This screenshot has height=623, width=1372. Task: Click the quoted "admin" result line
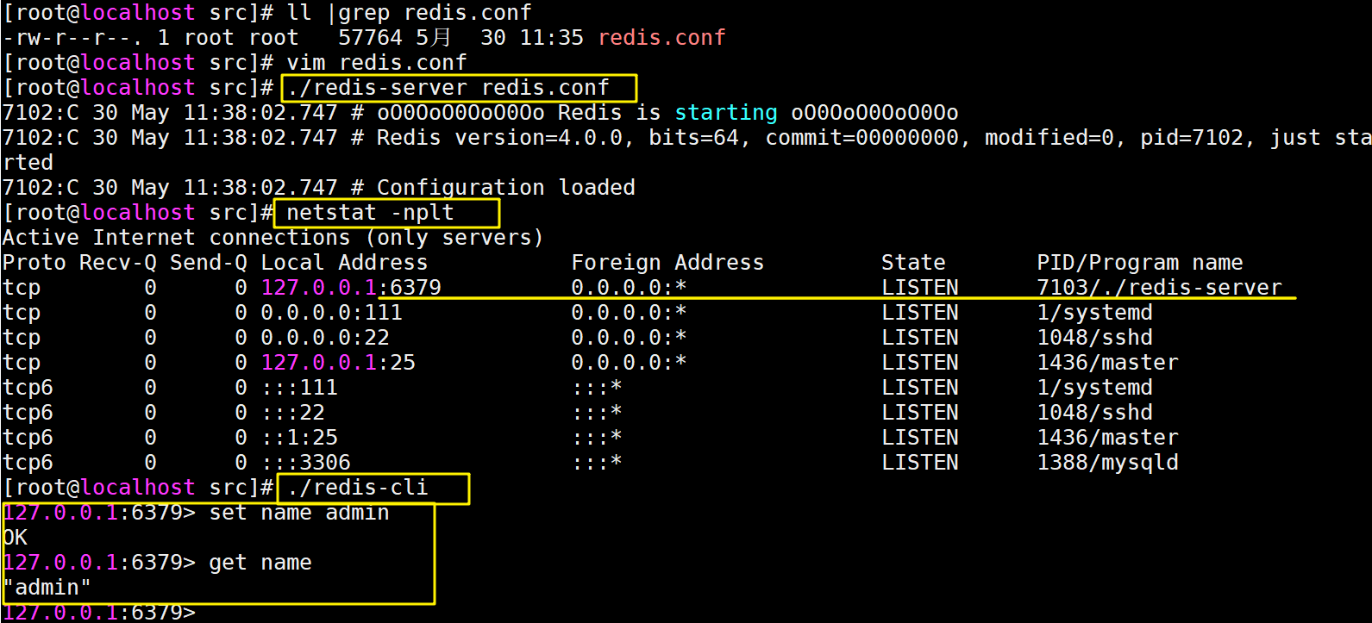(x=47, y=588)
